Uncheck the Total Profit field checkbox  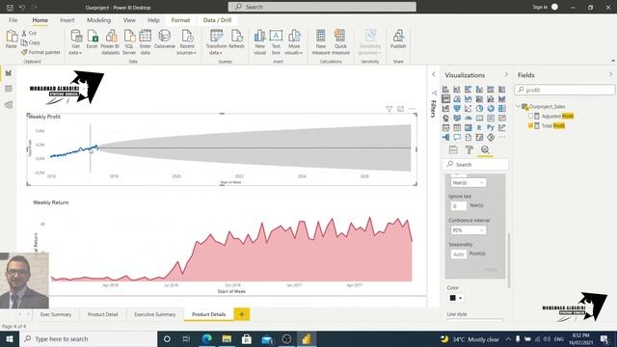click(530, 125)
